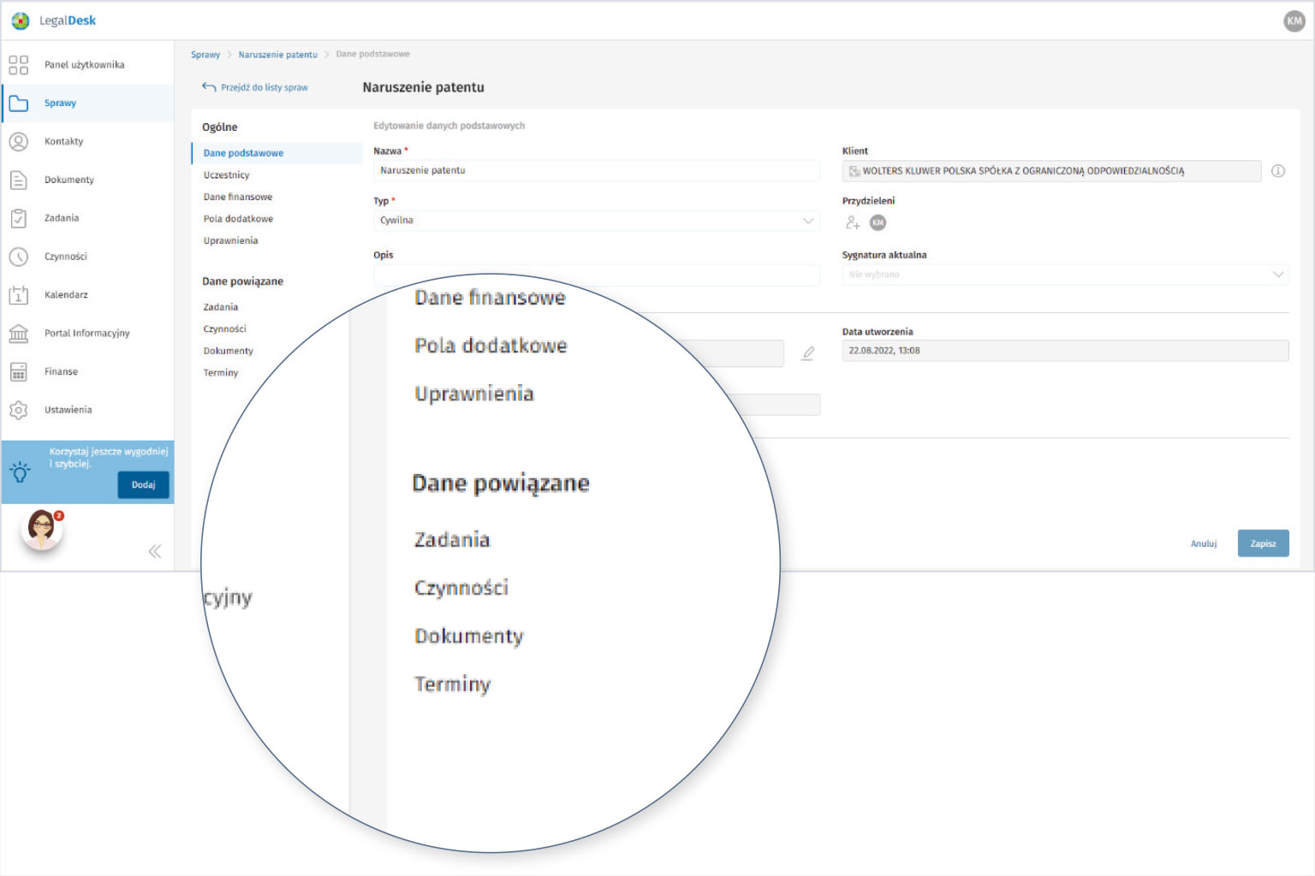Open the assistant avatar chat
Viewport: 1315px width, 876px height.
(42, 530)
